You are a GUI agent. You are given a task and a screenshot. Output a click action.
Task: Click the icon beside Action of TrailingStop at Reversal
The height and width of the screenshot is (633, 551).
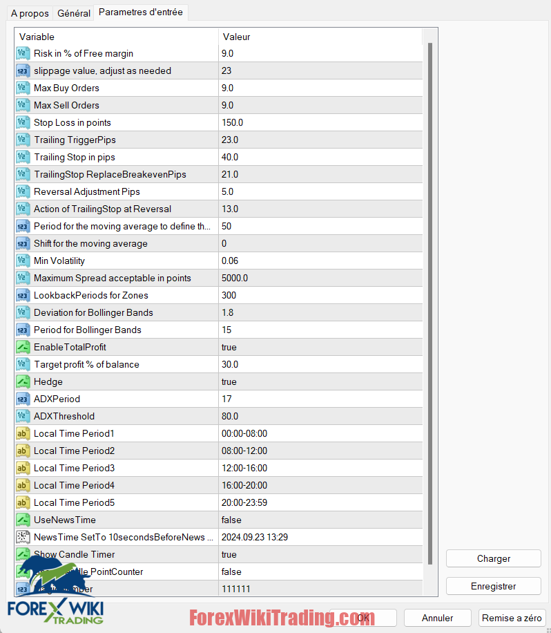pos(23,209)
